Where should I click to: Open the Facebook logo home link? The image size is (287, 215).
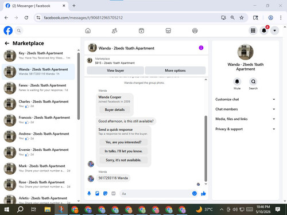pyautogui.click(x=8, y=30)
